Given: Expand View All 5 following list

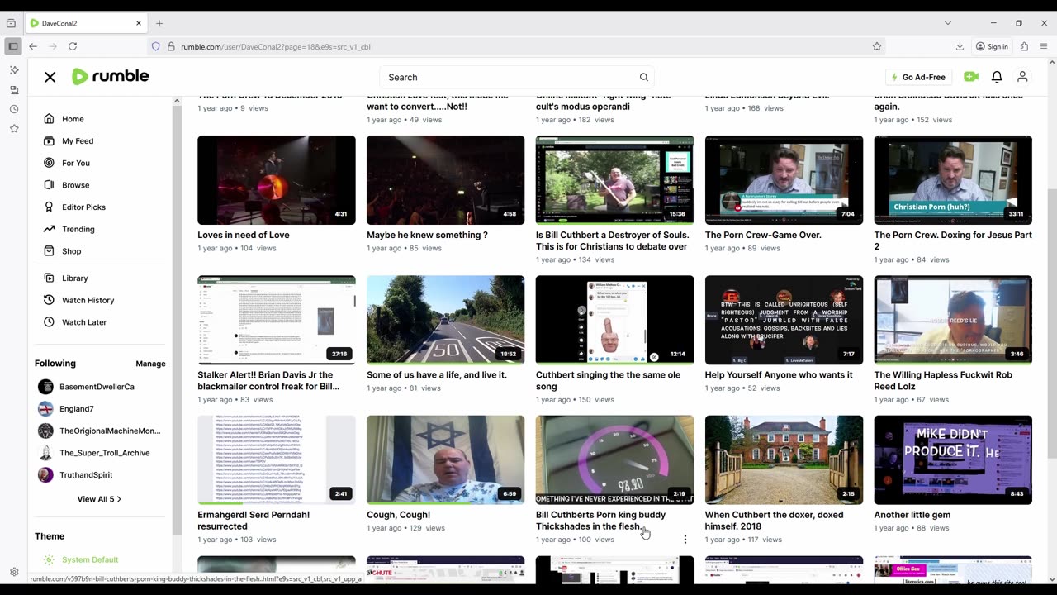Looking at the screenshot, I should [99, 499].
